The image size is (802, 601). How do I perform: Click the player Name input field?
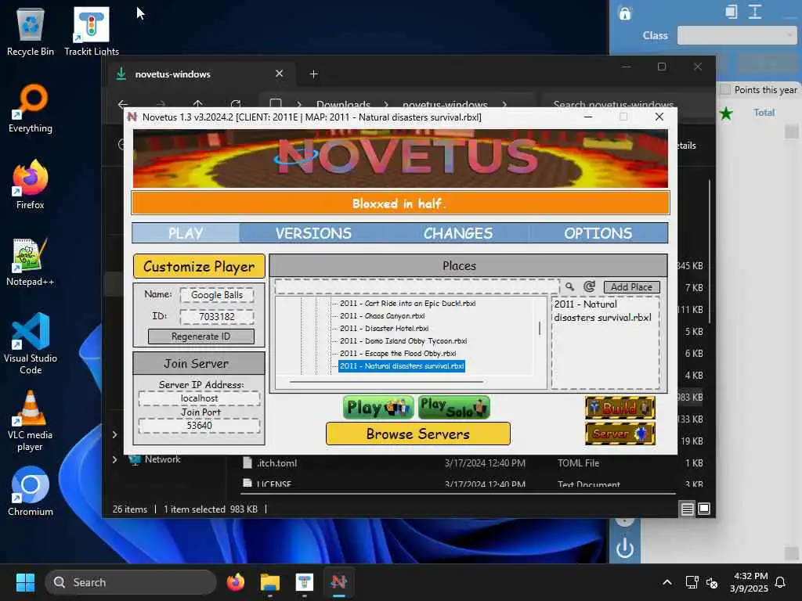[217, 295]
